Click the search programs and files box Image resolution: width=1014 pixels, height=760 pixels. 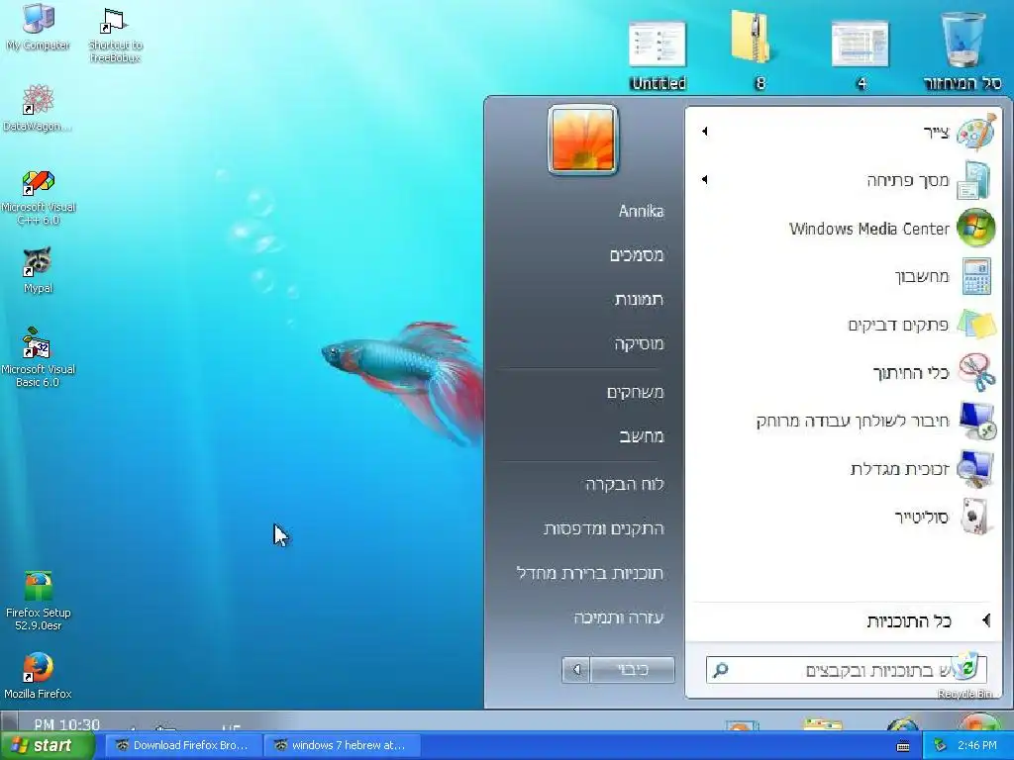coord(847,670)
